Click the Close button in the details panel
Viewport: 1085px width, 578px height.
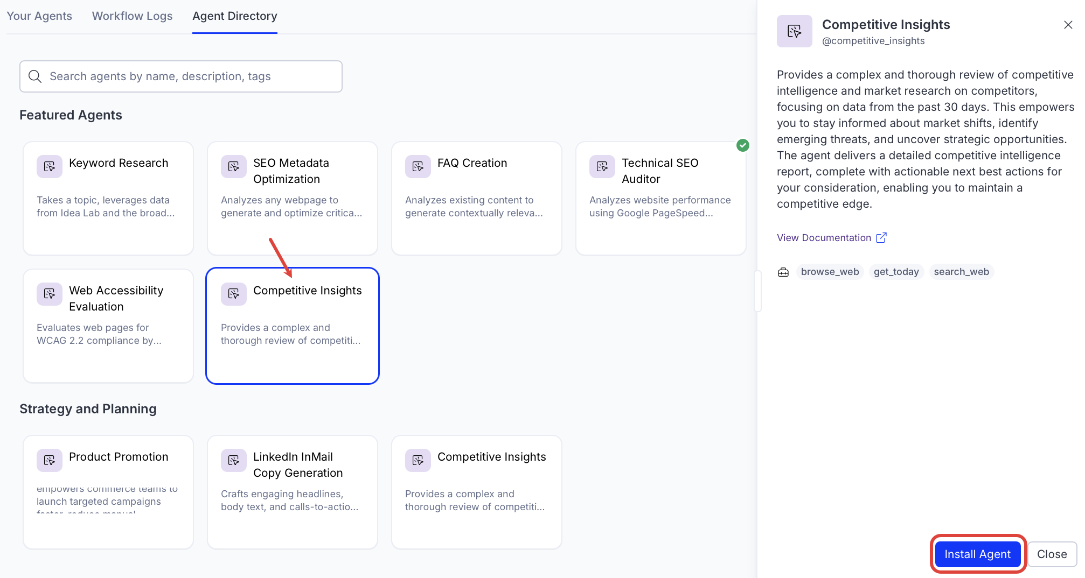tap(1051, 554)
